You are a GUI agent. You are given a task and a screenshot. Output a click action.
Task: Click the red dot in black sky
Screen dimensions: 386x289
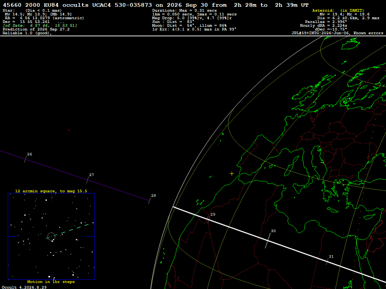pyautogui.click(x=69, y=130)
